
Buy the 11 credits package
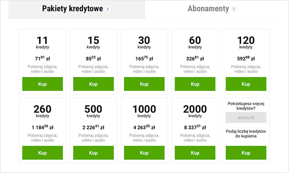click(x=43, y=84)
